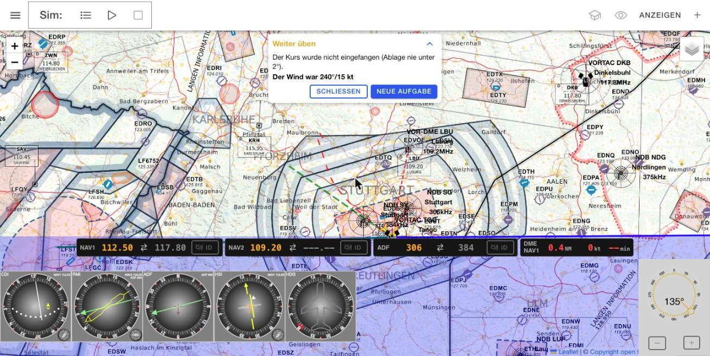The width and height of the screenshot is (710, 356).
Task: Swap NAV2 active and standby frequencies
Action: pyautogui.click(x=292, y=248)
